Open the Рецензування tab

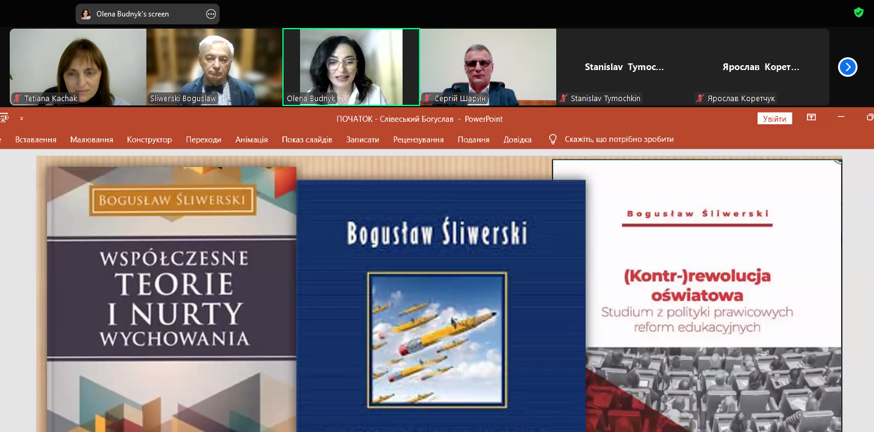(418, 140)
